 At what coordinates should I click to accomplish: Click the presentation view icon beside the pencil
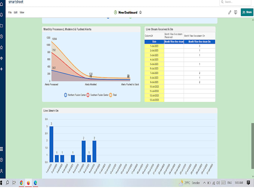coord(236,12)
